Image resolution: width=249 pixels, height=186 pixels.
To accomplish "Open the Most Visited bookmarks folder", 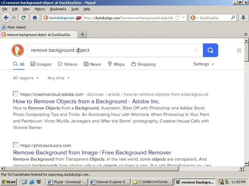I will 13,27.
